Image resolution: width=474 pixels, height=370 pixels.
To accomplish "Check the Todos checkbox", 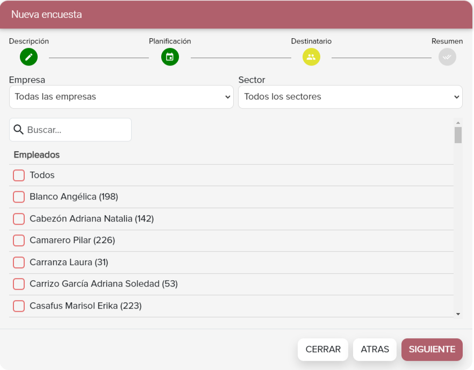I will (x=19, y=175).
